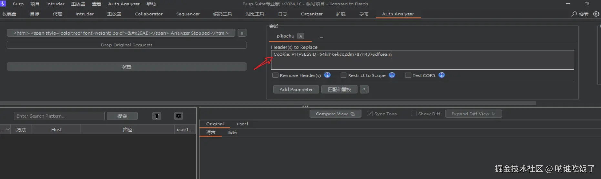Show info for Test CORS

[442, 75]
